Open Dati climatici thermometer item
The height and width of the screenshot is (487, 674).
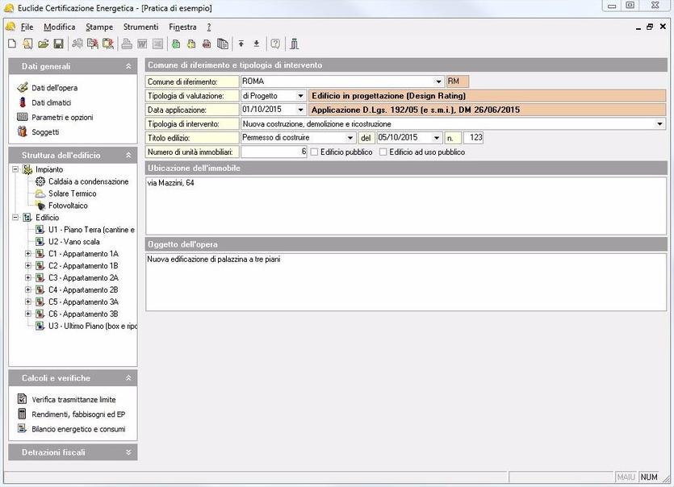click(x=51, y=102)
